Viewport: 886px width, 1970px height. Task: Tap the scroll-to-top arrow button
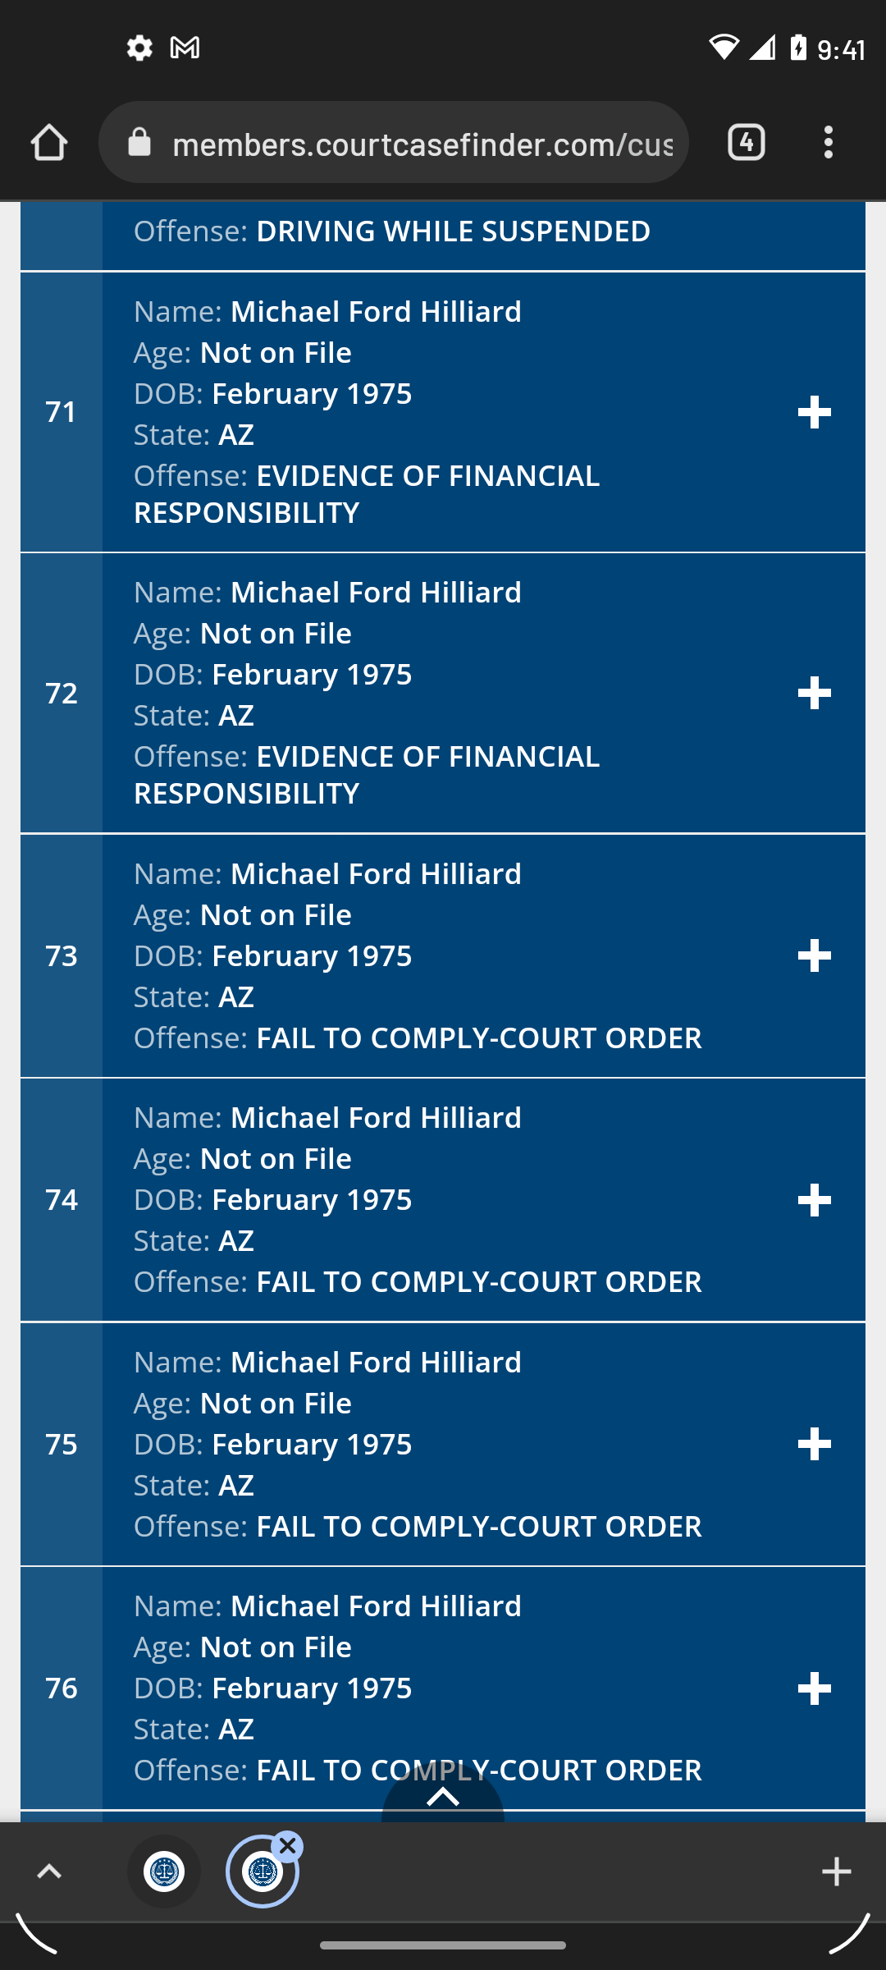click(x=443, y=1797)
